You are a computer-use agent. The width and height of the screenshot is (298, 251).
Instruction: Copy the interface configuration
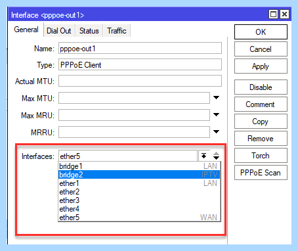261,122
